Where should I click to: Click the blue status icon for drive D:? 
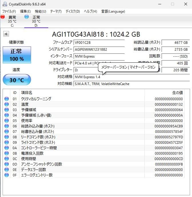[x=27, y=17]
